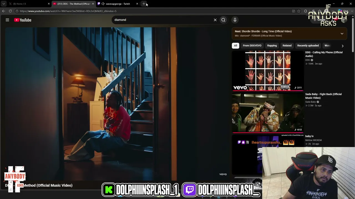Close the DDG - The Method tab

click(93, 4)
